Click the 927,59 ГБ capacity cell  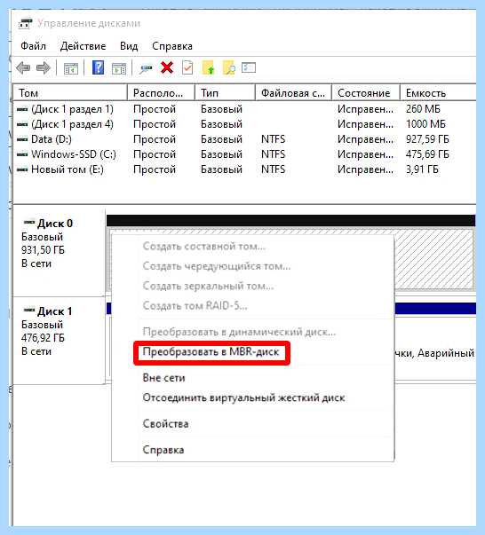pos(427,139)
